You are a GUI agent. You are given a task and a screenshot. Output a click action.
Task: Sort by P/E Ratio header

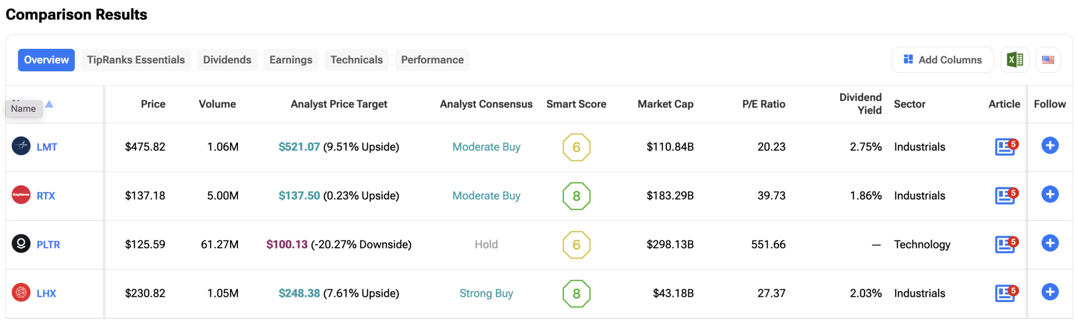[x=764, y=104]
